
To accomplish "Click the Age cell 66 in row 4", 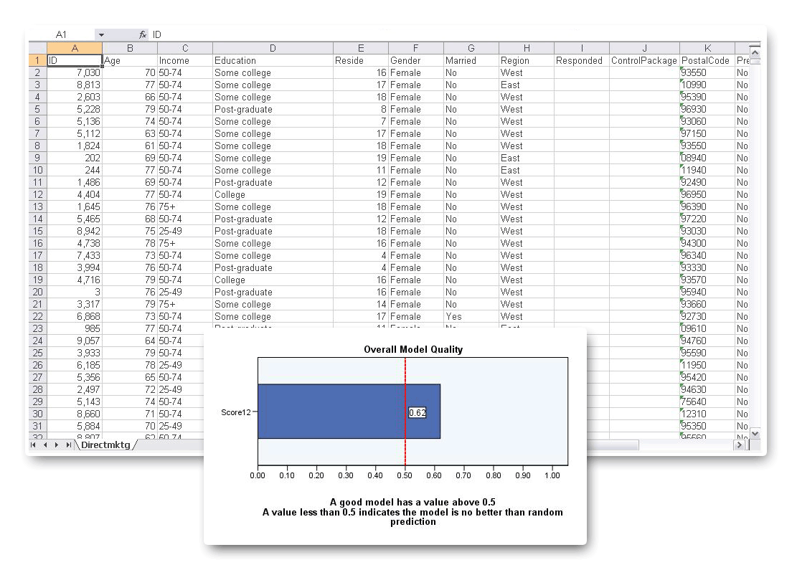I will [130, 97].
